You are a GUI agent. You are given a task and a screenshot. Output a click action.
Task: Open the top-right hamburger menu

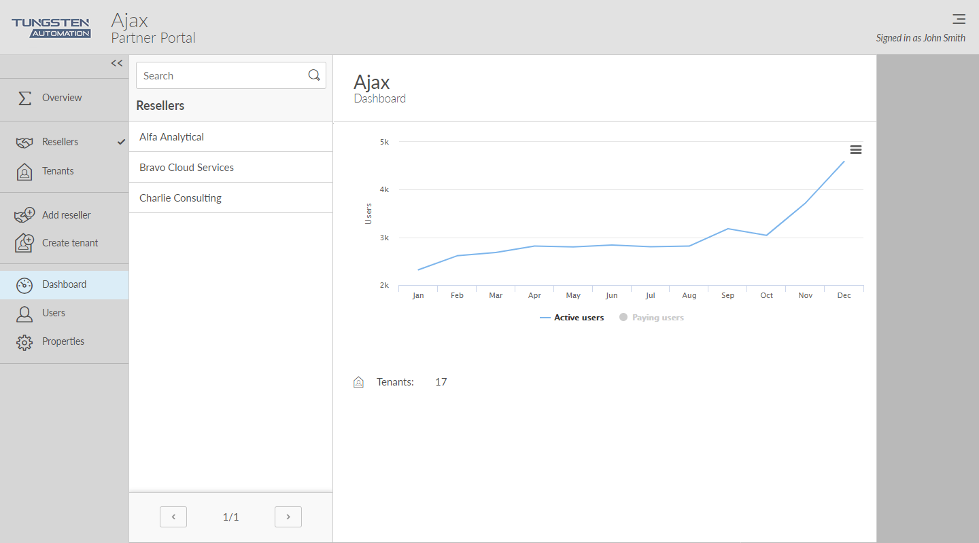click(959, 19)
